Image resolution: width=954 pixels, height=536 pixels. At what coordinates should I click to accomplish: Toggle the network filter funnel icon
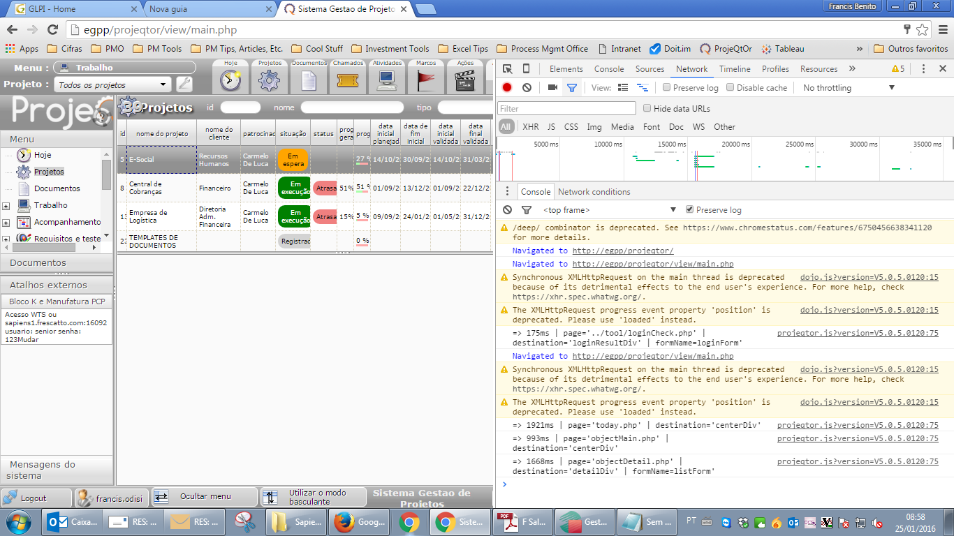pos(572,88)
